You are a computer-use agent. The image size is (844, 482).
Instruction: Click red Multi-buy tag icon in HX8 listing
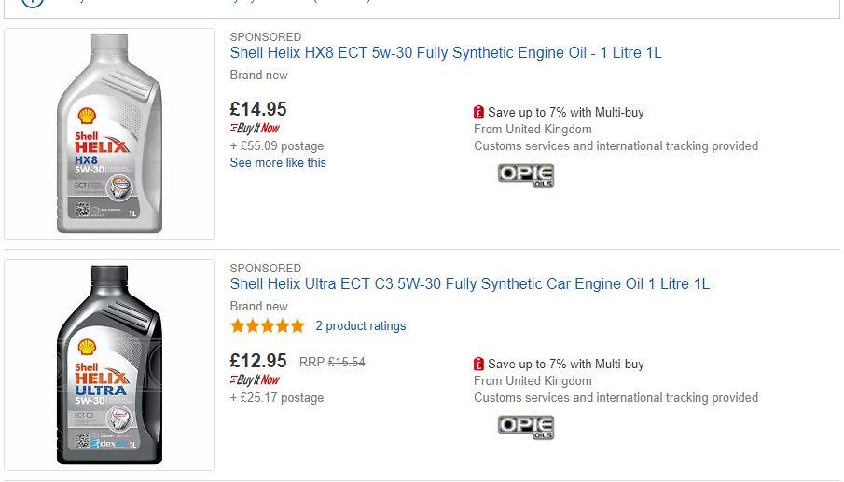[x=479, y=112]
